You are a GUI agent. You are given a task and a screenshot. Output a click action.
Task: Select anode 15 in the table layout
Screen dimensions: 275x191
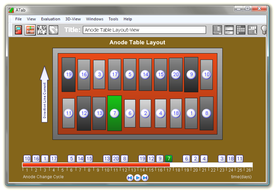tap(160, 74)
